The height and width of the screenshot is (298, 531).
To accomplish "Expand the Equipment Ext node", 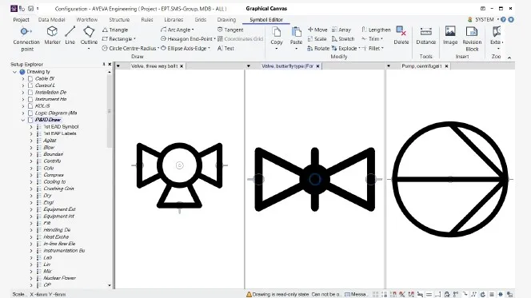I will point(31,209).
